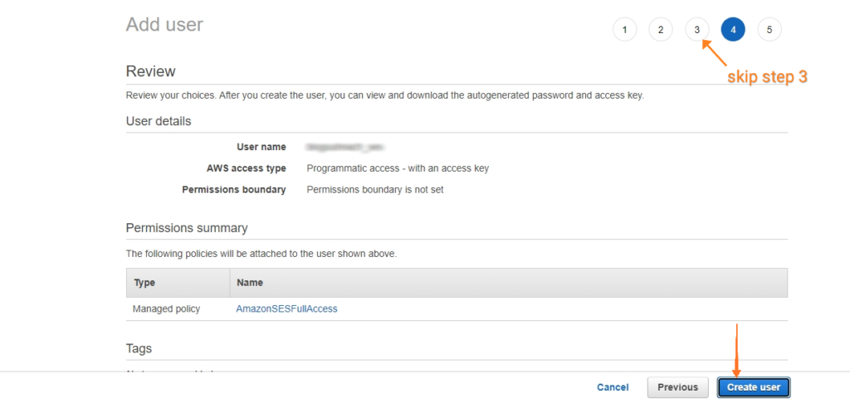850x403 pixels.
Task: Jump to step 2 circle
Action: click(660, 30)
